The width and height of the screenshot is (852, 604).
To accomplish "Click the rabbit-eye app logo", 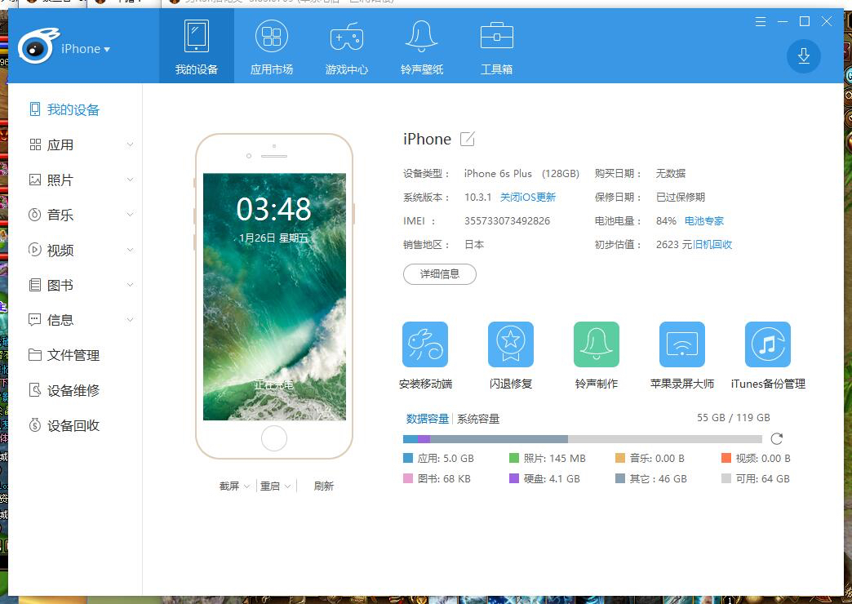I will coord(38,47).
